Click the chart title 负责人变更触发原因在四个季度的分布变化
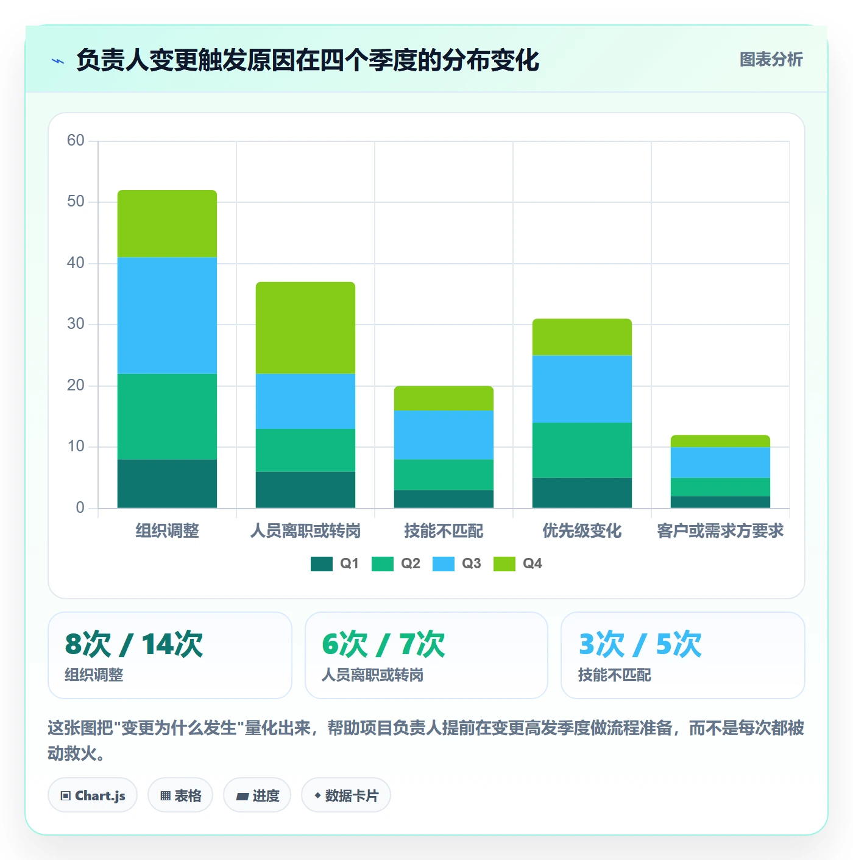The image size is (853, 860). pos(308,60)
